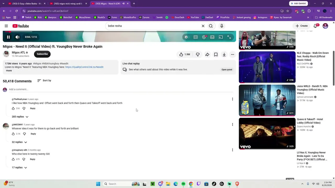Expand video description with more
The width and height of the screenshot is (335, 188).
coord(9,70)
